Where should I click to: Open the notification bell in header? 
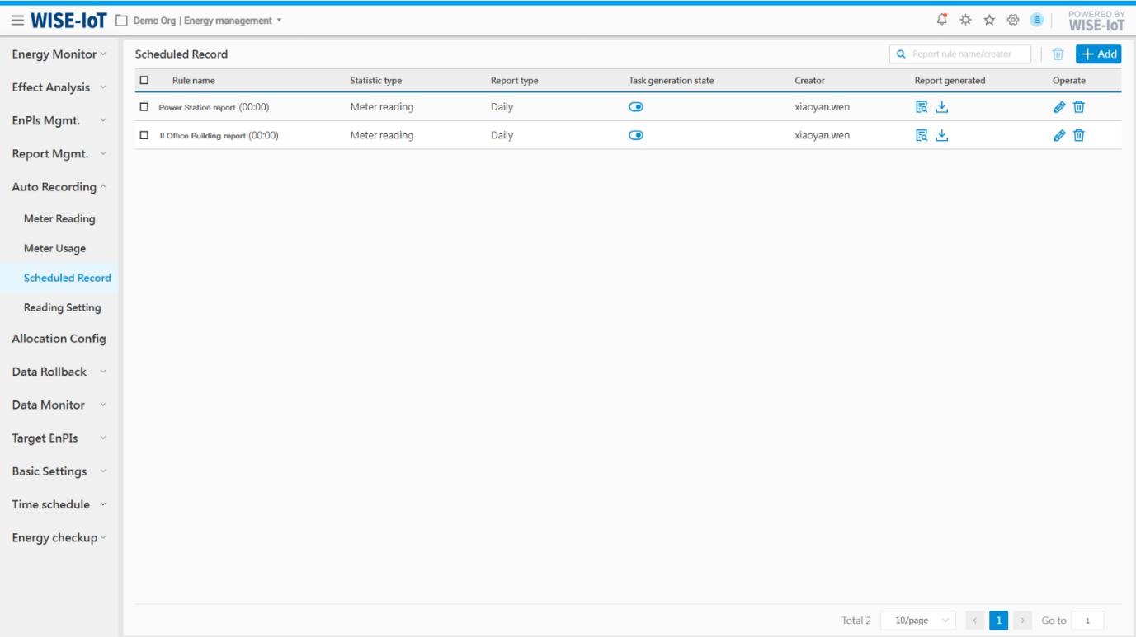941,20
